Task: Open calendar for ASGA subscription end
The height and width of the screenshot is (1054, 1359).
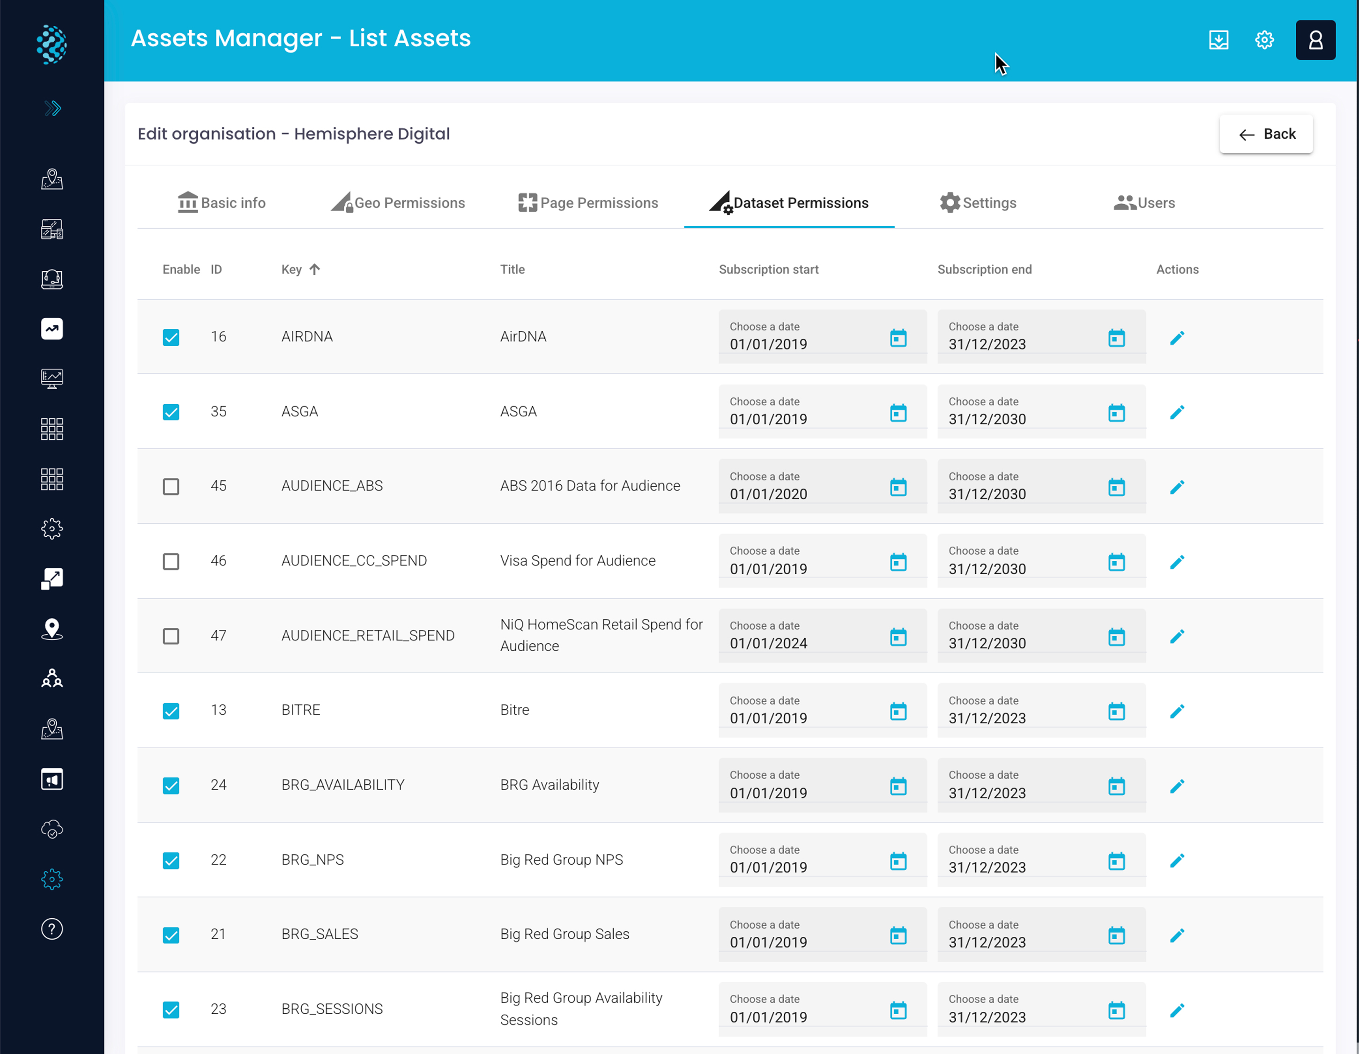Action: 1116,413
